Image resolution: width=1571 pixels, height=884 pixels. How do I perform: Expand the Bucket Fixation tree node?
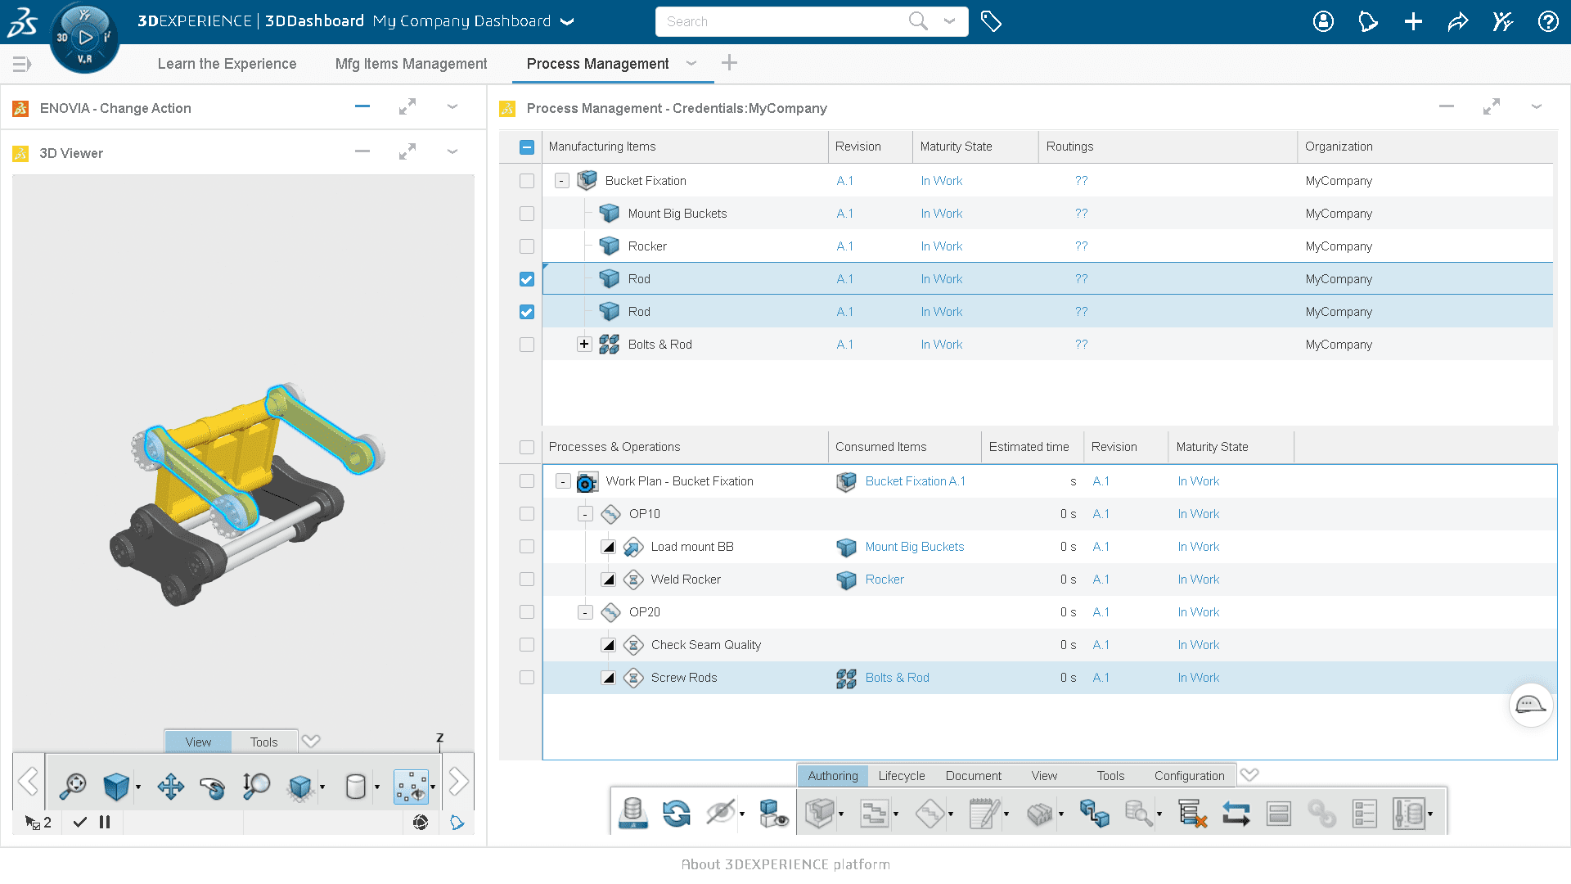(x=561, y=180)
